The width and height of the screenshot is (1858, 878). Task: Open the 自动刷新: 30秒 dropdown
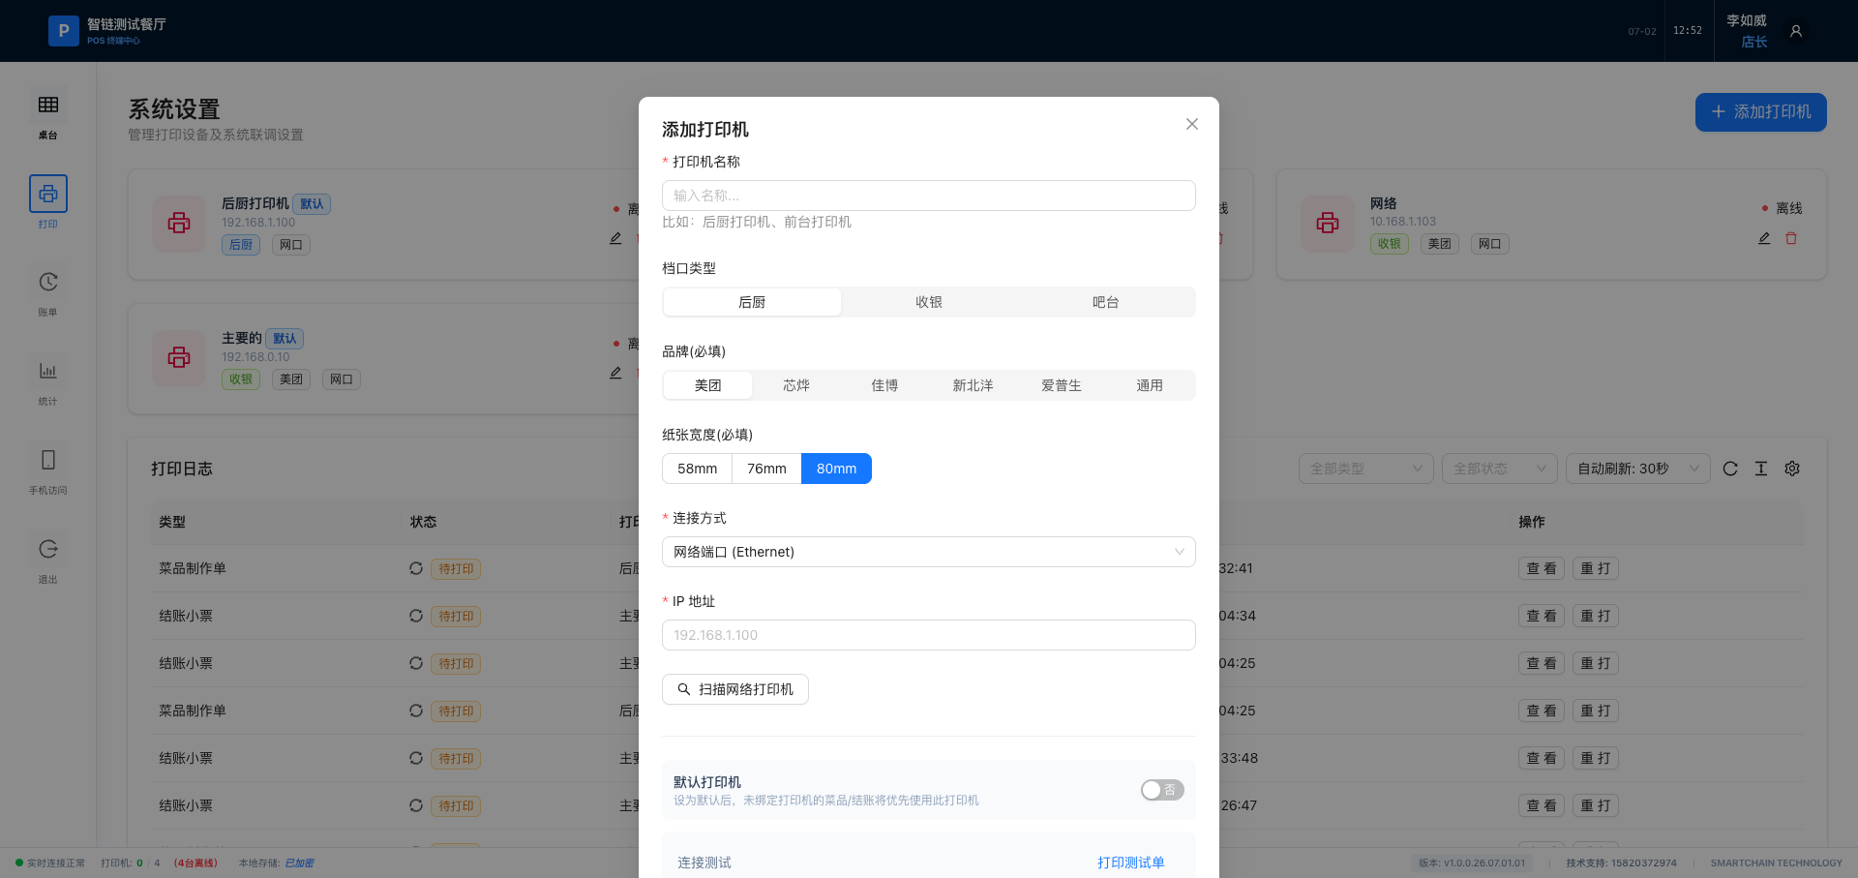(x=1638, y=469)
